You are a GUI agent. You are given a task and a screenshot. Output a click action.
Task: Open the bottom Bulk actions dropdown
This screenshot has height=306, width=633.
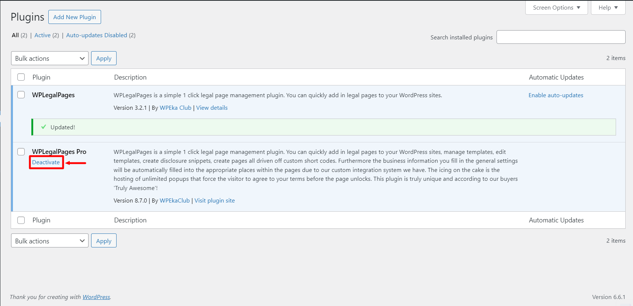pos(50,241)
